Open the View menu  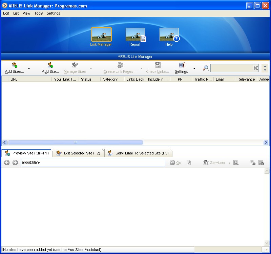pos(26,13)
